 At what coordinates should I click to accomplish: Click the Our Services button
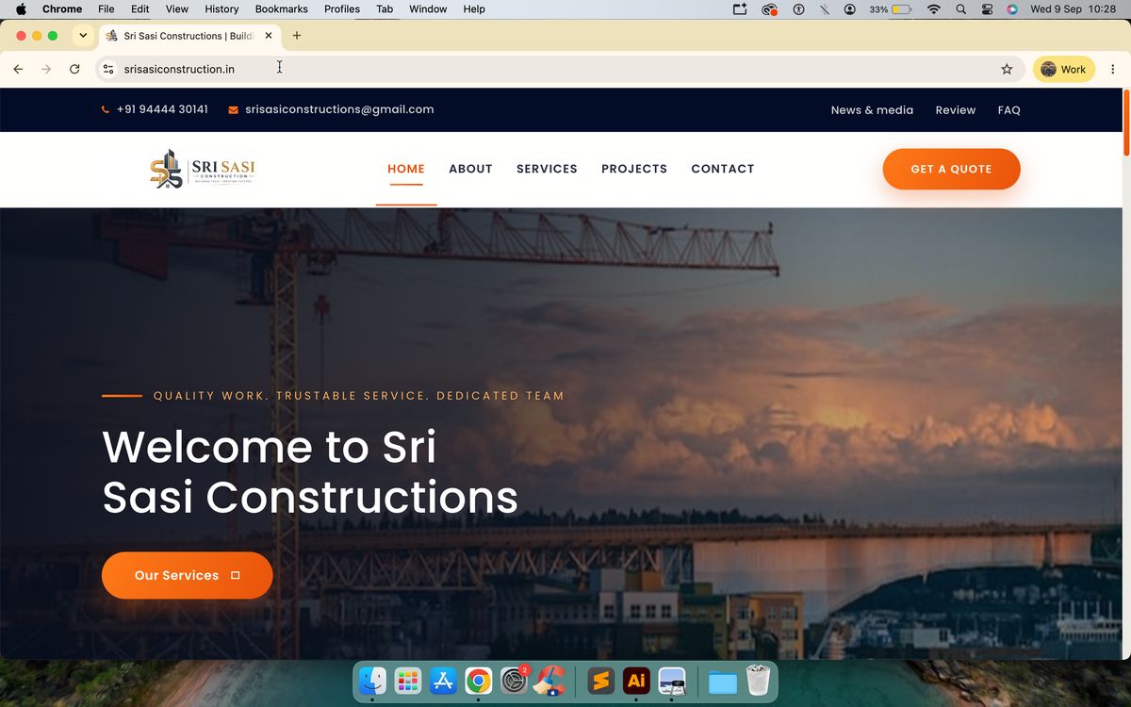(x=187, y=575)
